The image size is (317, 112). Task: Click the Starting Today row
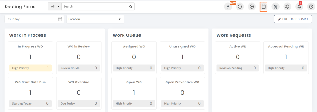pos(30,104)
